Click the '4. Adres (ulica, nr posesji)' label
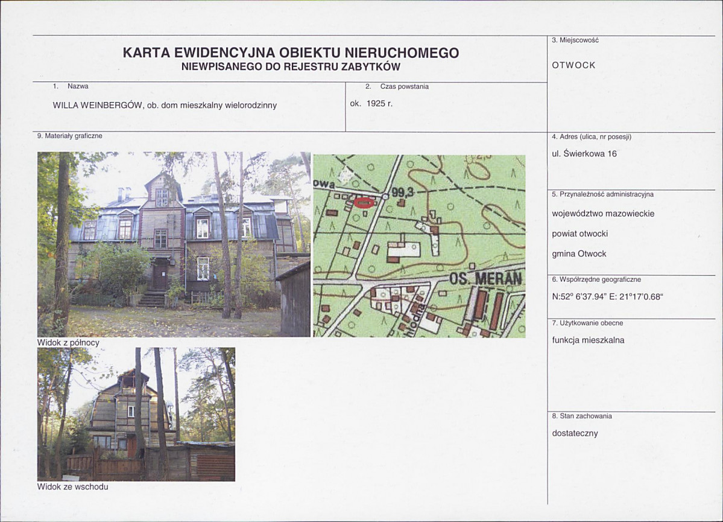The width and height of the screenshot is (723, 522). (x=592, y=137)
